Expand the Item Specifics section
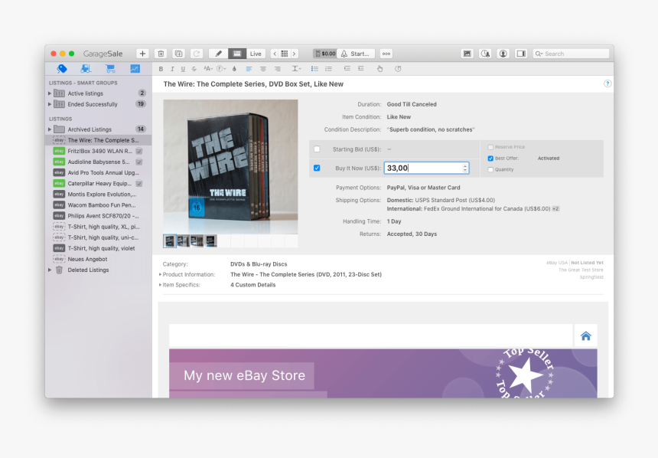Viewport: 658px width, 458px height. 162,284
